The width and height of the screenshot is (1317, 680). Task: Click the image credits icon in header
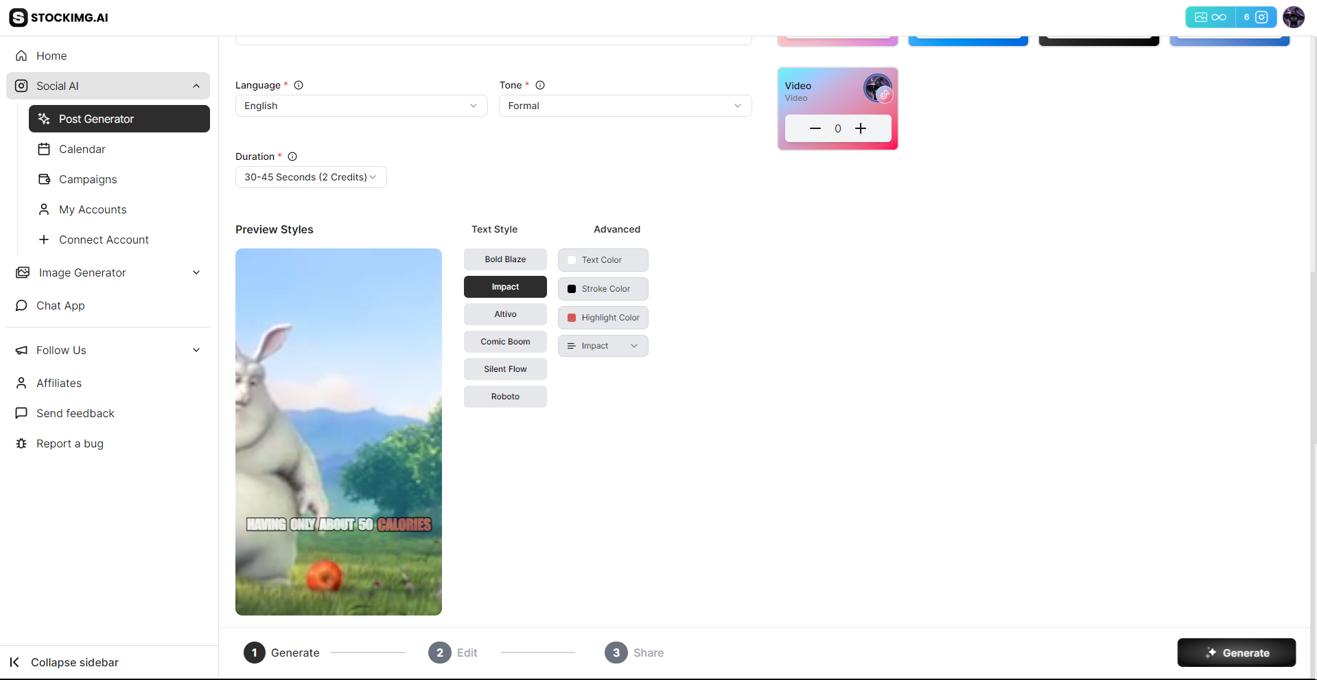(1202, 17)
